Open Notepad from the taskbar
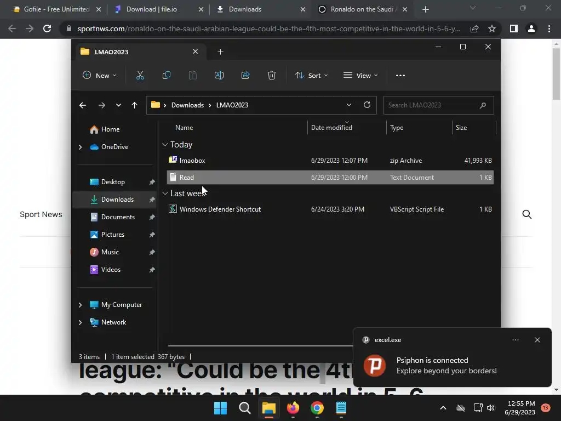561x421 pixels. point(341,408)
